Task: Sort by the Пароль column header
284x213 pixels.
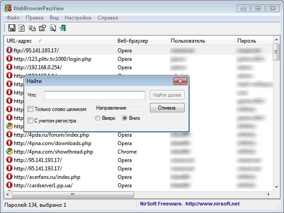Action: 253,41
